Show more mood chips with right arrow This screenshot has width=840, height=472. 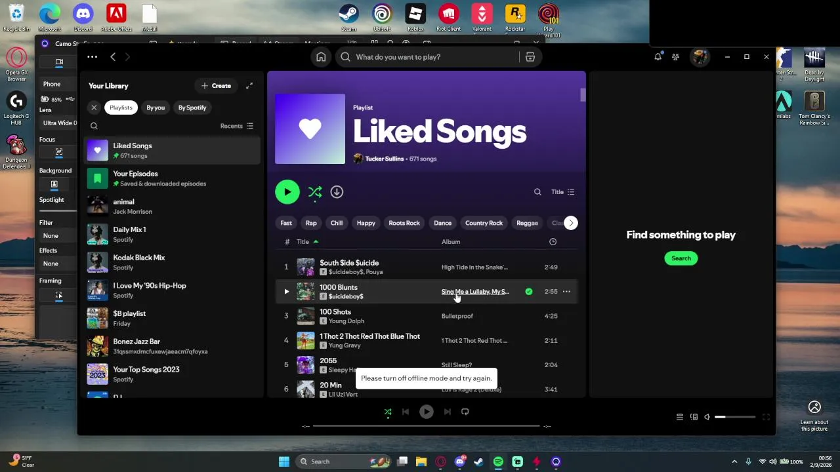click(x=571, y=223)
